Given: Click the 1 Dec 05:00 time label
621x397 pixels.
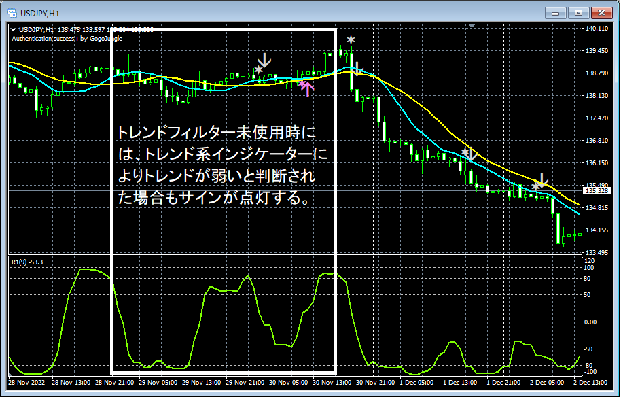Looking at the screenshot, I should pos(416,383).
